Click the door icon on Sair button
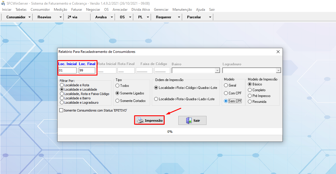Viewport: 336px width, 174px height. tap(189, 121)
